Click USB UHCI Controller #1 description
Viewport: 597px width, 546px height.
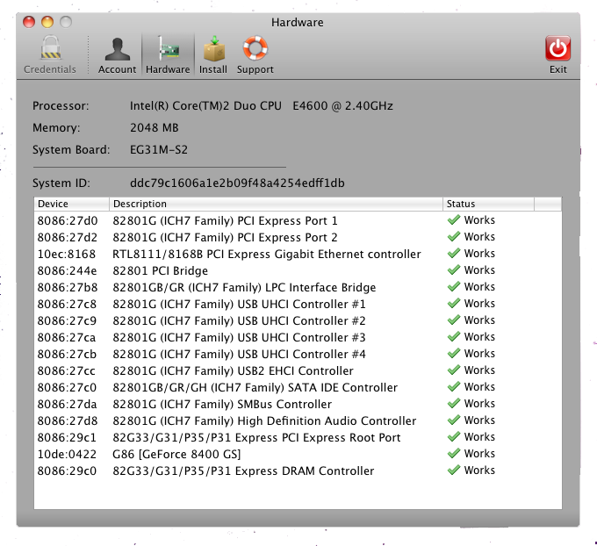(x=239, y=305)
